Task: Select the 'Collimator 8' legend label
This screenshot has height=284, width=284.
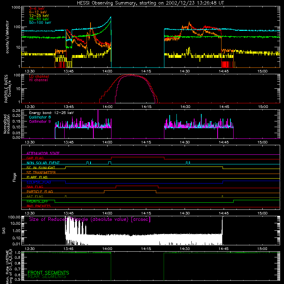Action: (40, 117)
